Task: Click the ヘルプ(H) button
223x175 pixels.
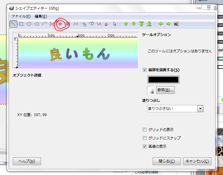Action: click(x=27, y=161)
